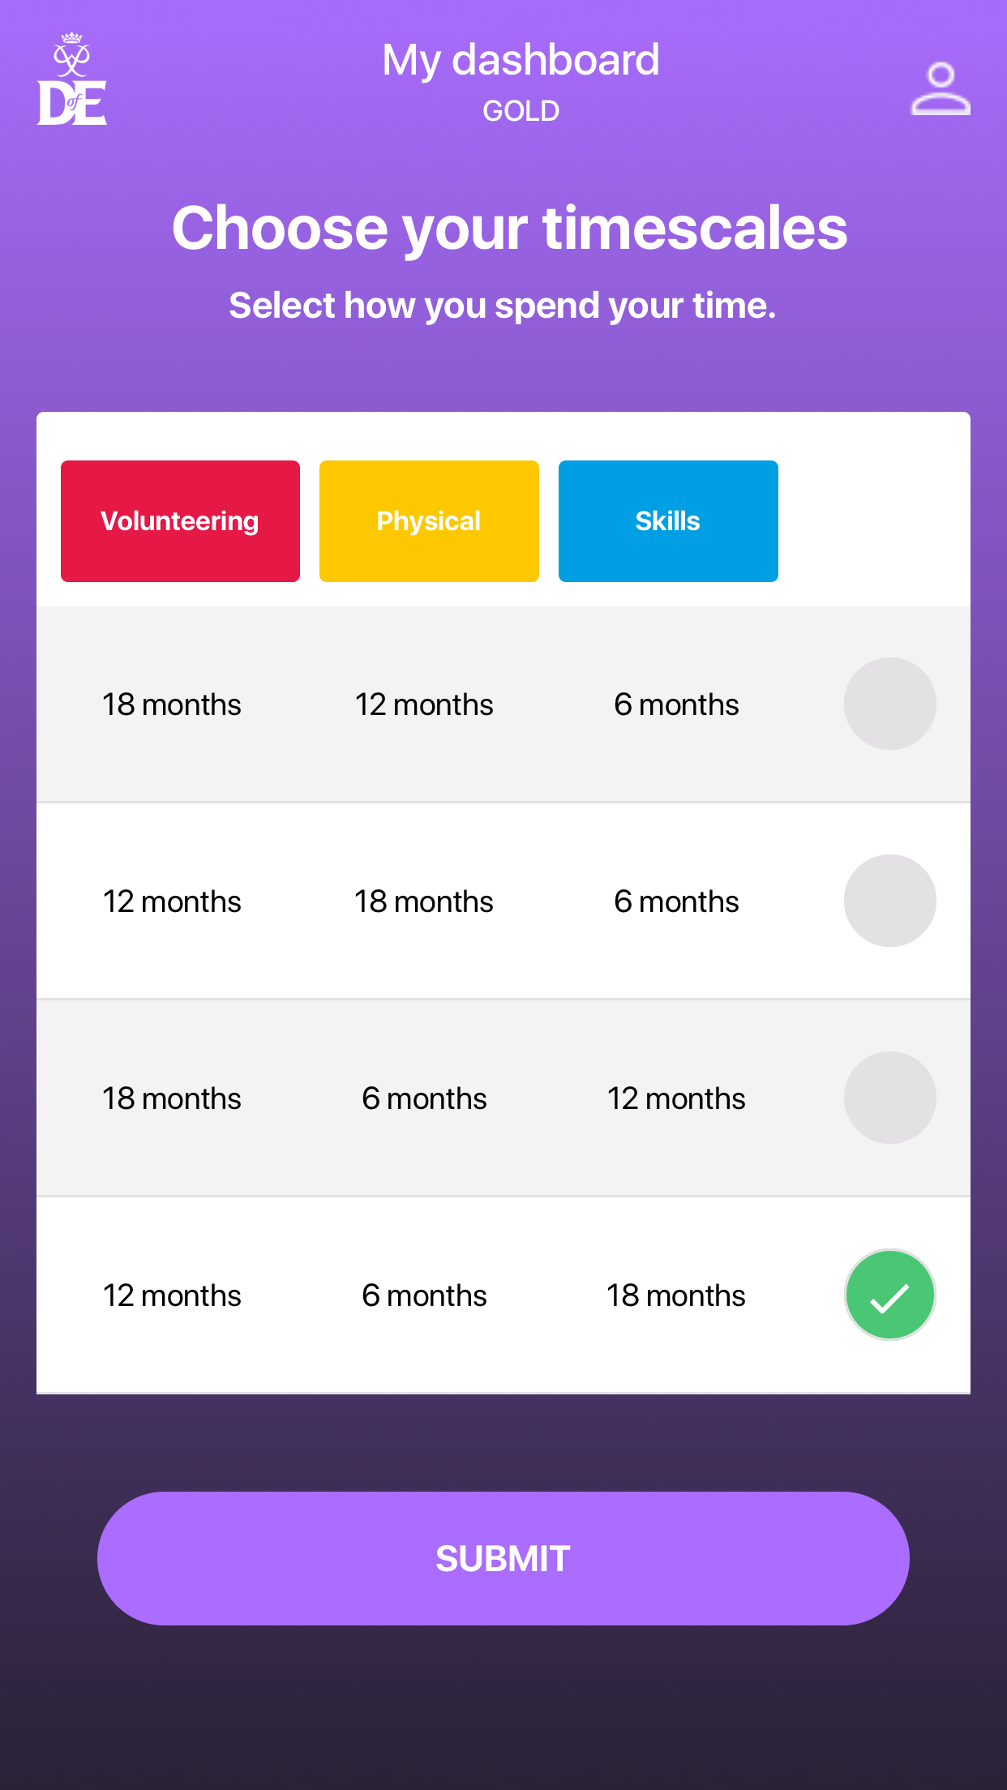
Task: Tap 6 months Physical in last row
Action: (424, 1295)
